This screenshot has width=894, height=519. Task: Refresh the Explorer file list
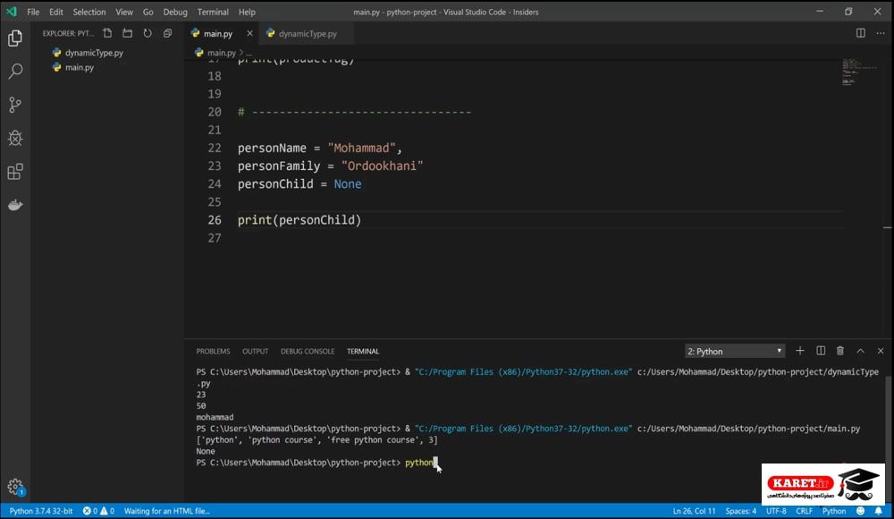coord(148,33)
